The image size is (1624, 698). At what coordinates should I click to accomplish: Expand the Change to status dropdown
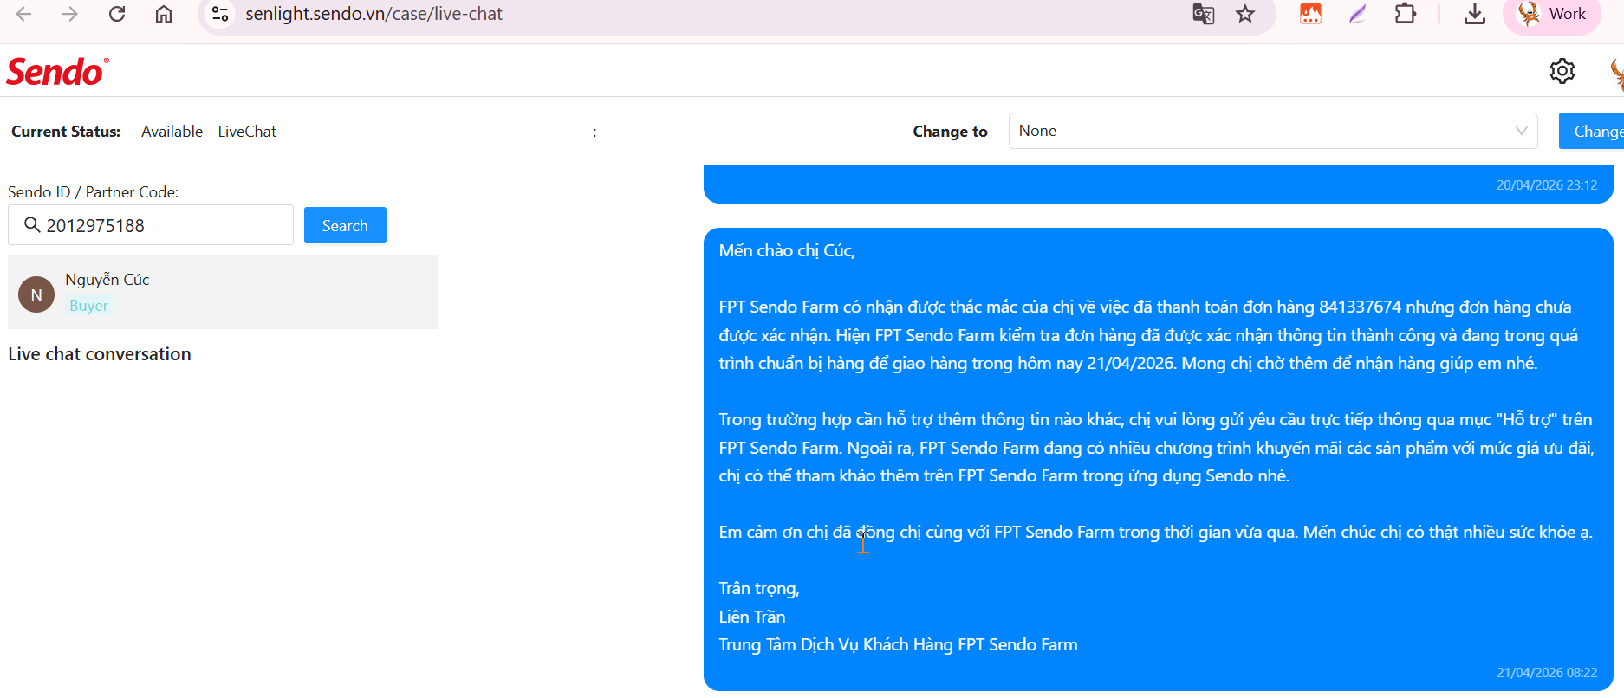click(1273, 131)
